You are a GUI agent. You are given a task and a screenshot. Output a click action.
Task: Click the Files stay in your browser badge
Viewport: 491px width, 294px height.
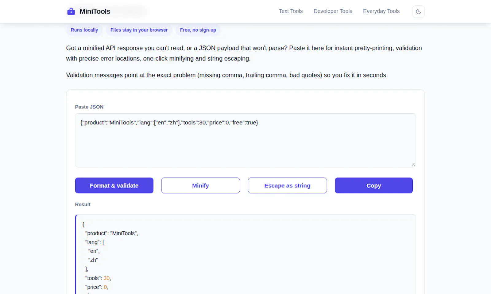(x=139, y=30)
